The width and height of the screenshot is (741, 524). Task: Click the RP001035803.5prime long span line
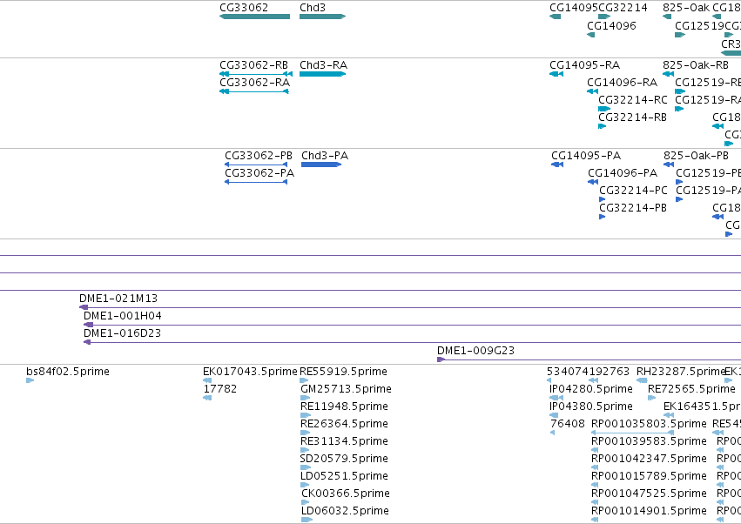[632, 433]
